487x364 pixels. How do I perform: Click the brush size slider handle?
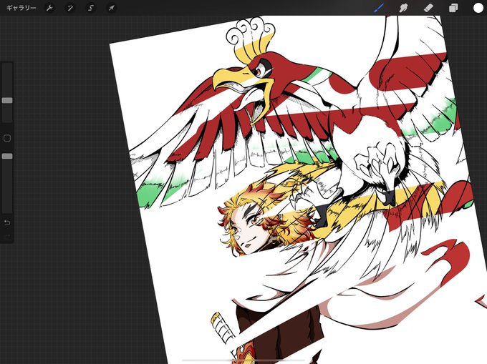point(7,100)
